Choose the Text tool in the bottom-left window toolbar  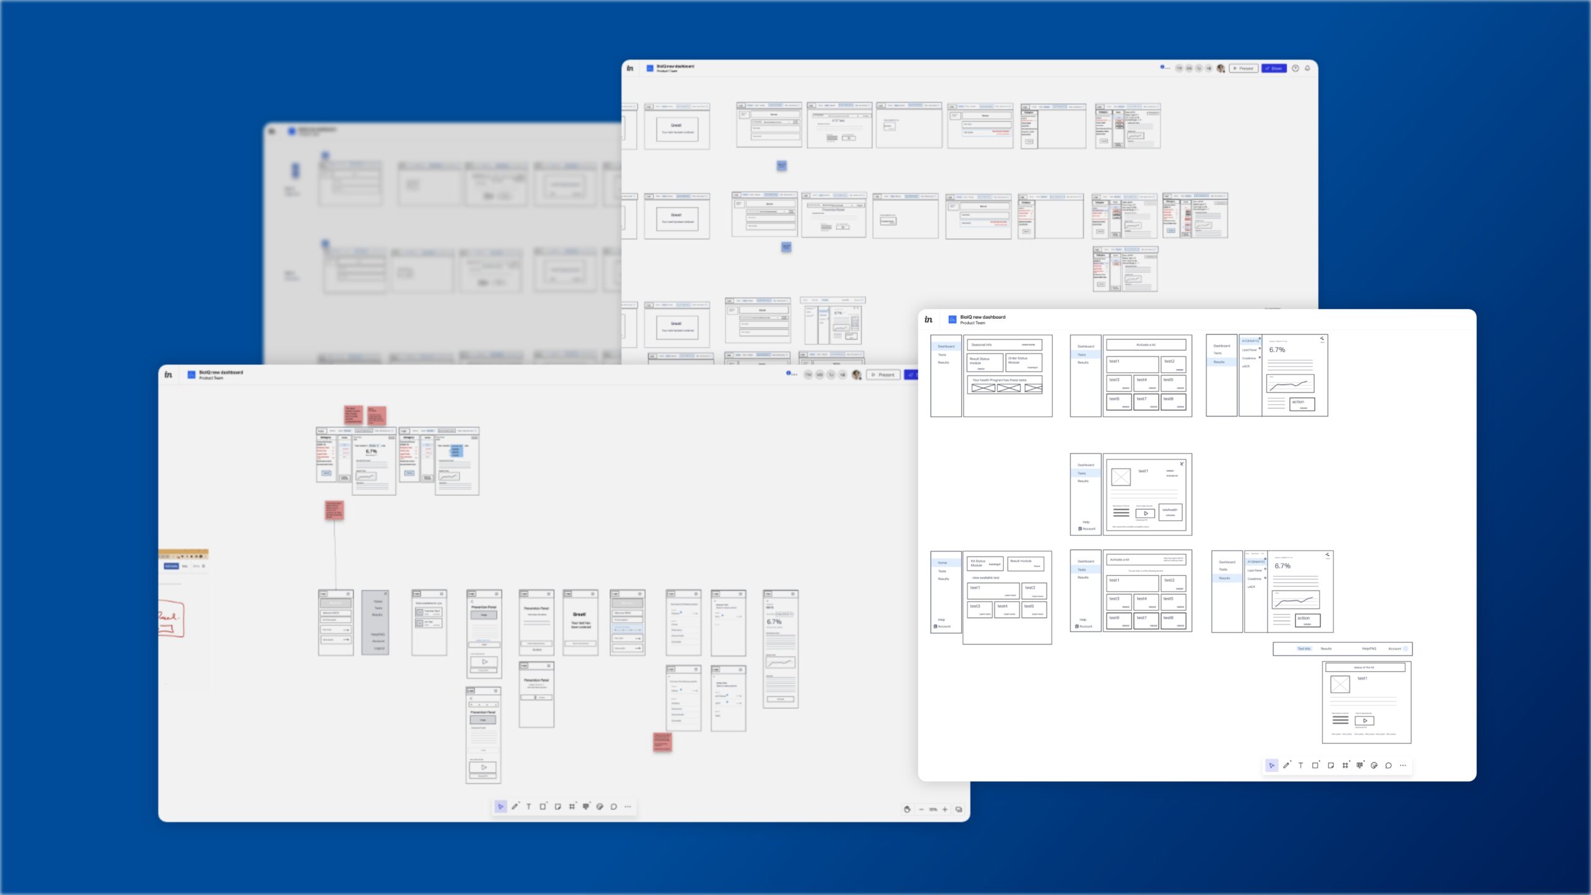click(529, 807)
